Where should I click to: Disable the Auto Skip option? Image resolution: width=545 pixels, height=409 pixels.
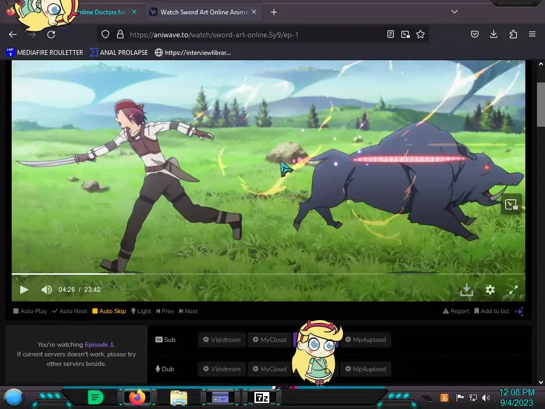pyautogui.click(x=109, y=311)
